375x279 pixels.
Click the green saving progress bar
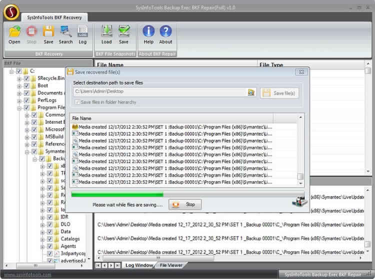[117, 195]
